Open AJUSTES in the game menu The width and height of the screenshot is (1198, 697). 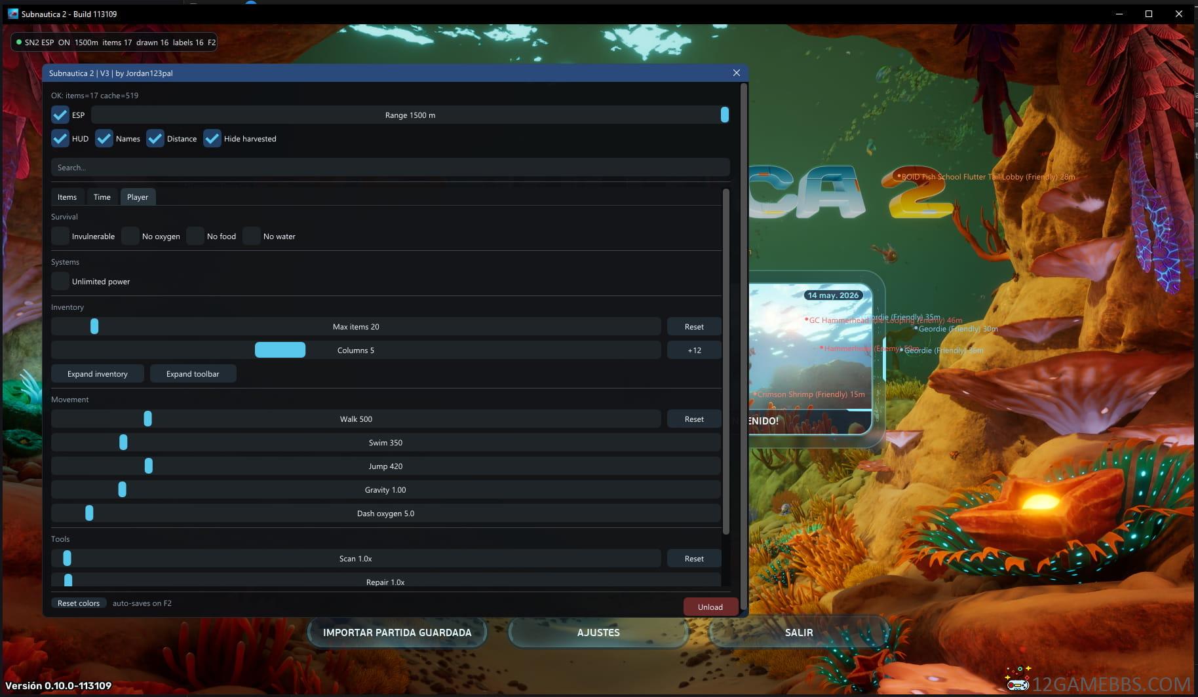[x=598, y=633]
